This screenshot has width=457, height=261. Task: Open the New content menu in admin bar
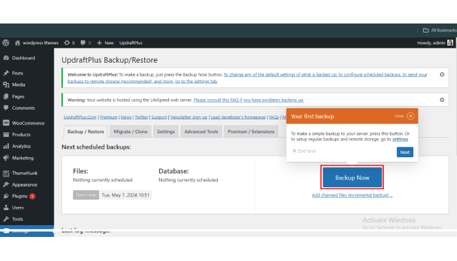click(x=104, y=42)
